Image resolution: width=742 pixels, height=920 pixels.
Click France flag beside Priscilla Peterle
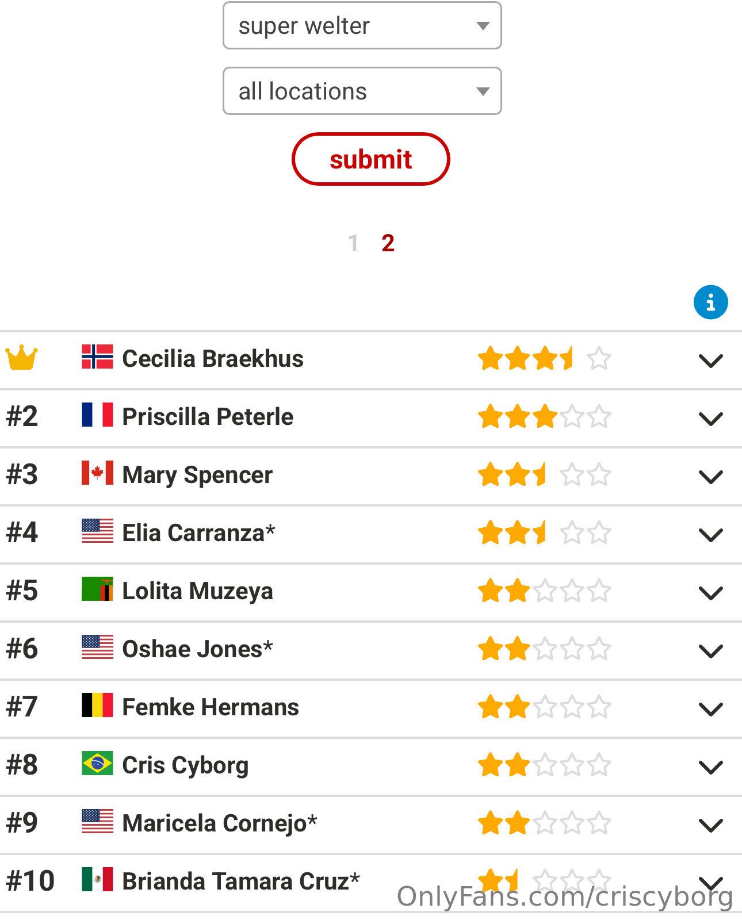(97, 415)
